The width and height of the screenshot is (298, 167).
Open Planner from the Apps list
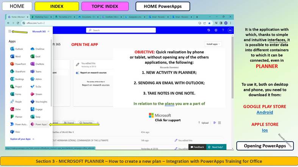click(x=16, y=117)
